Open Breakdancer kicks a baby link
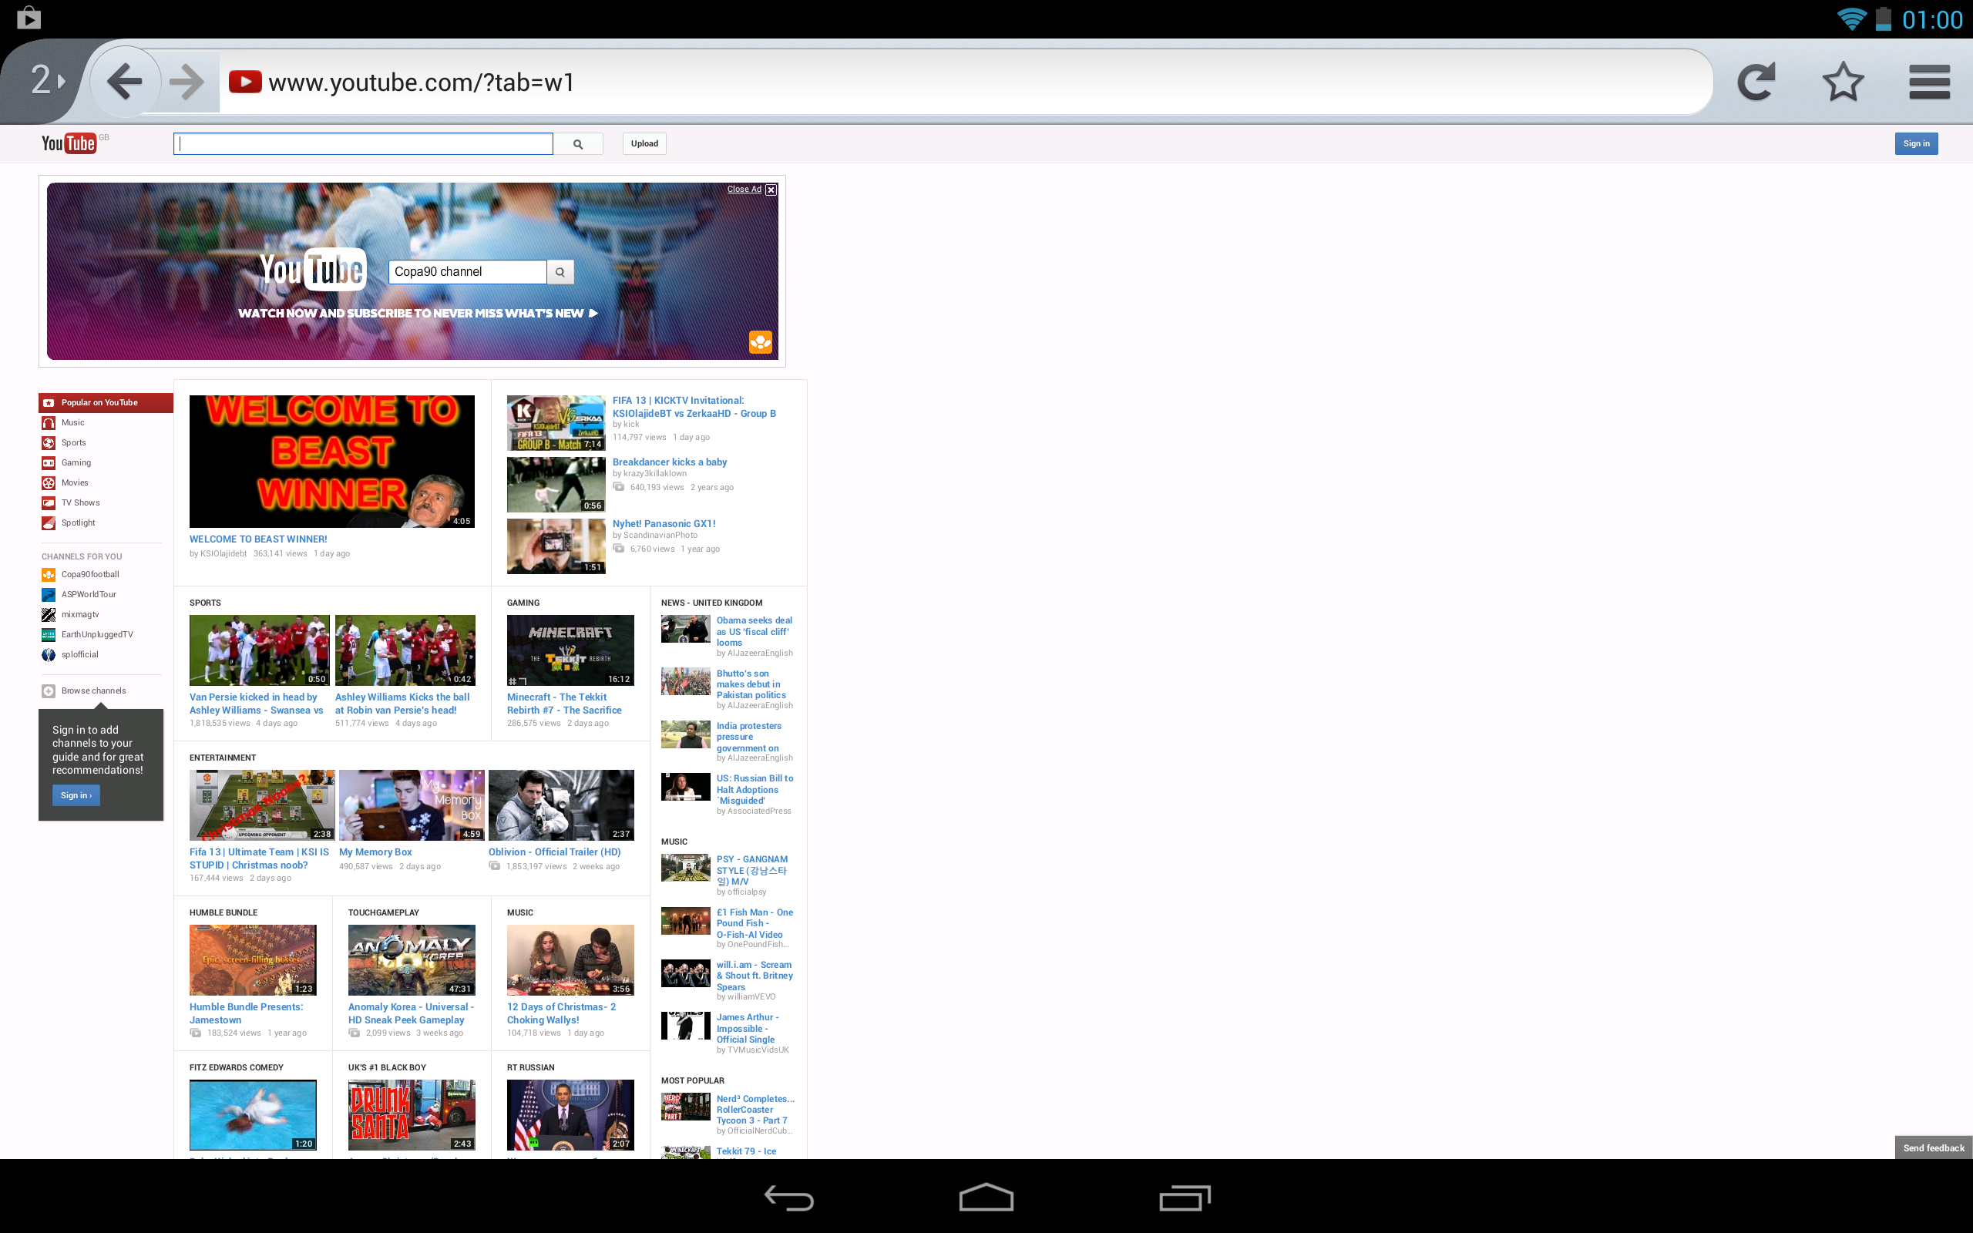 coord(669,462)
